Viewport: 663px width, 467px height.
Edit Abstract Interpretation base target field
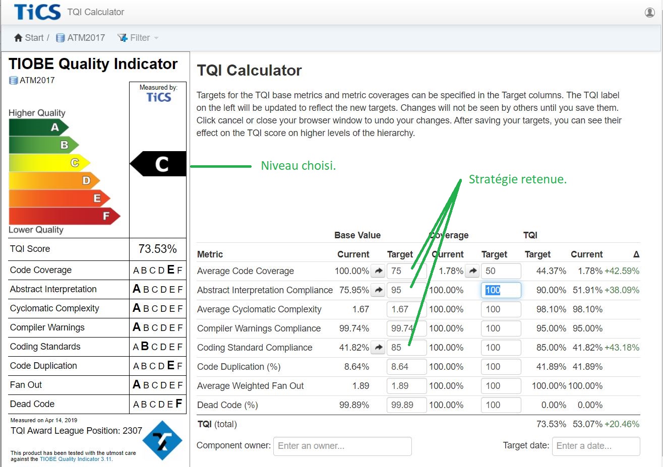(407, 290)
